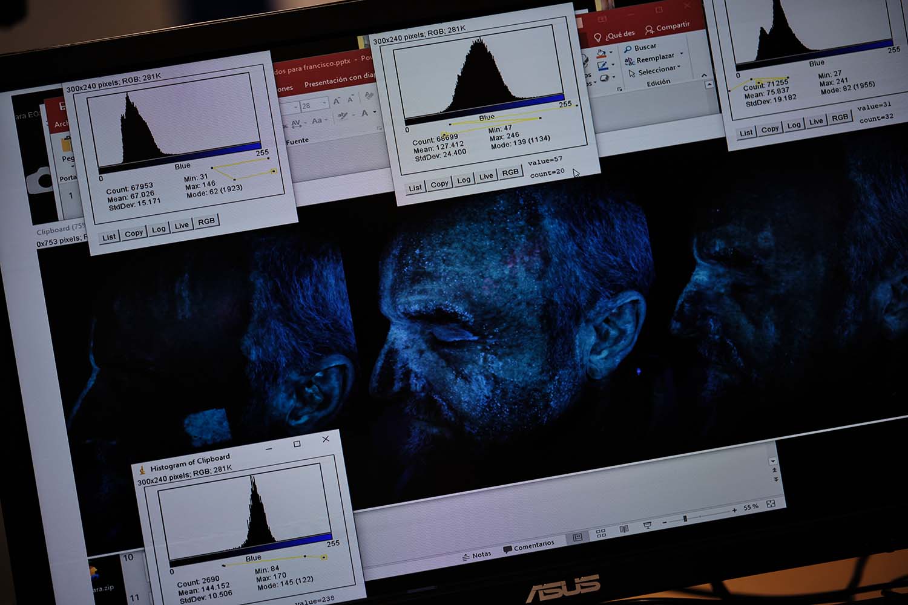This screenshot has width=908, height=605.
Task: Toggle the Comentarios pane
Action: 528,547
